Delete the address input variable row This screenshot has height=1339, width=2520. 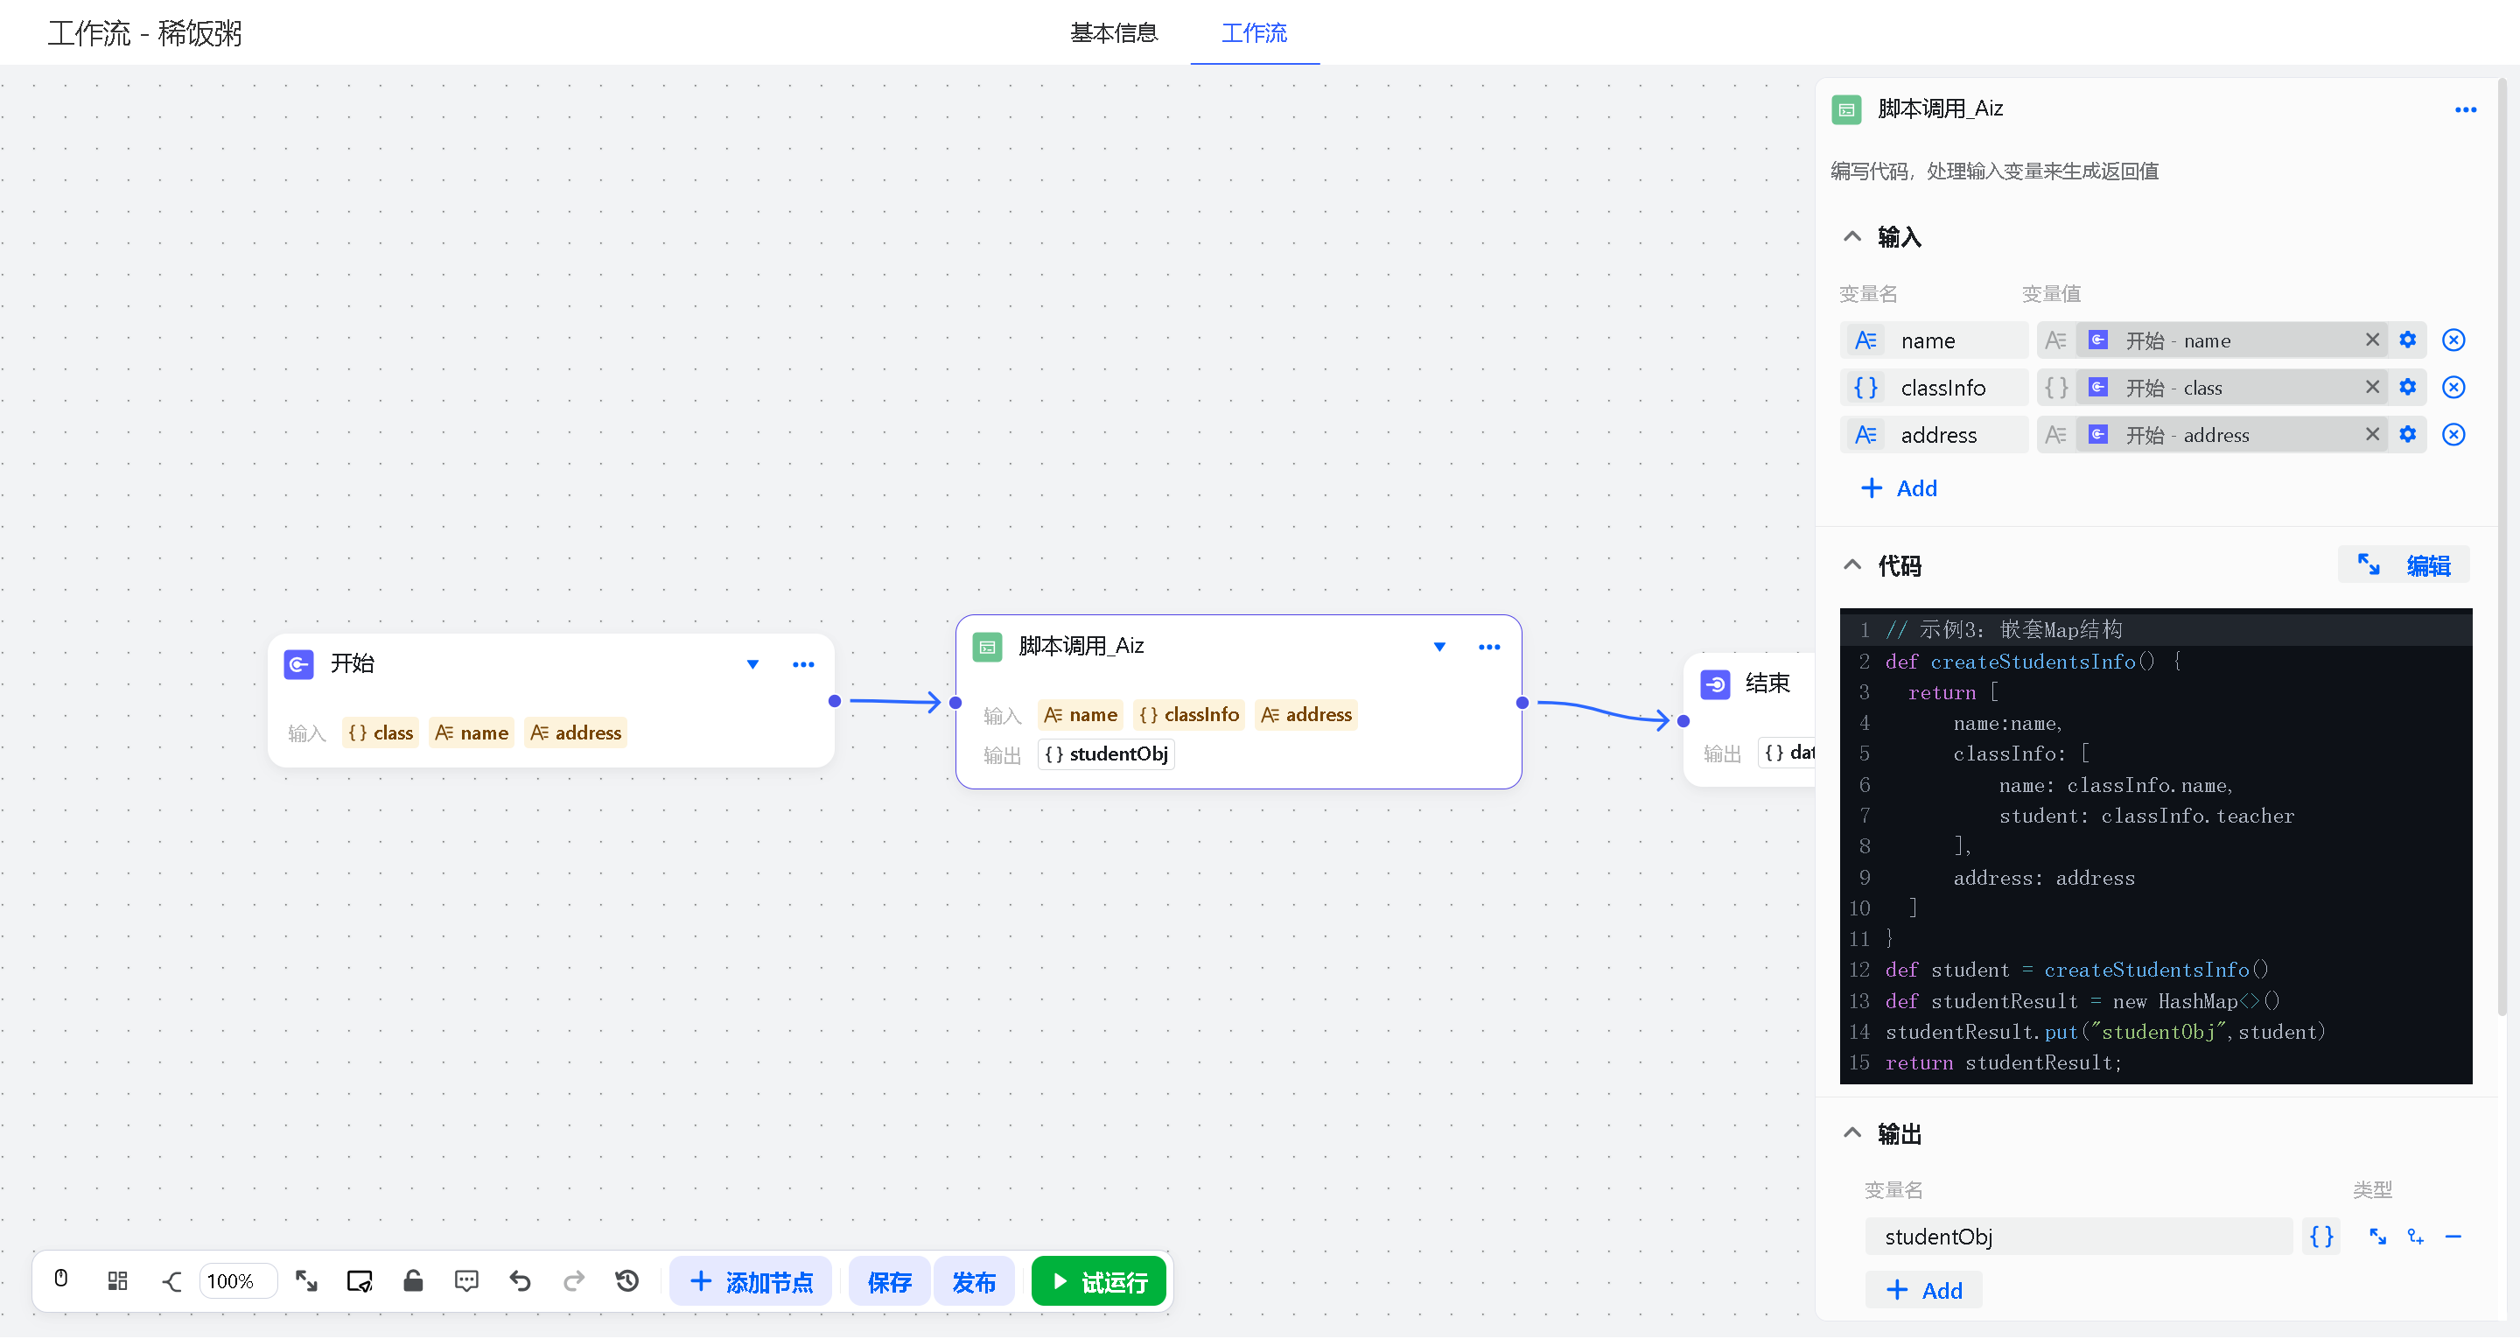[x=2453, y=435]
